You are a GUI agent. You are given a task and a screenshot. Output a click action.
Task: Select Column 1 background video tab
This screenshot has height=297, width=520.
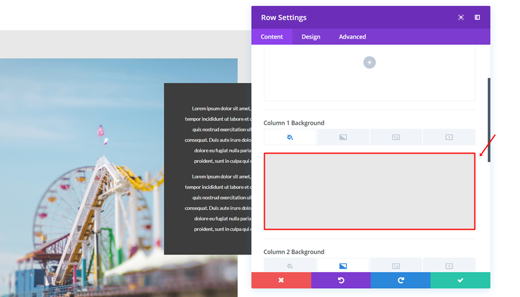click(449, 137)
